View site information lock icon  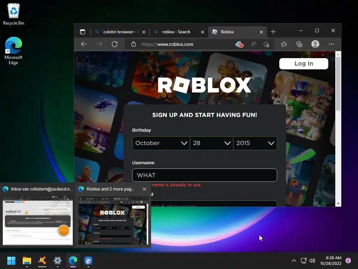click(x=134, y=44)
